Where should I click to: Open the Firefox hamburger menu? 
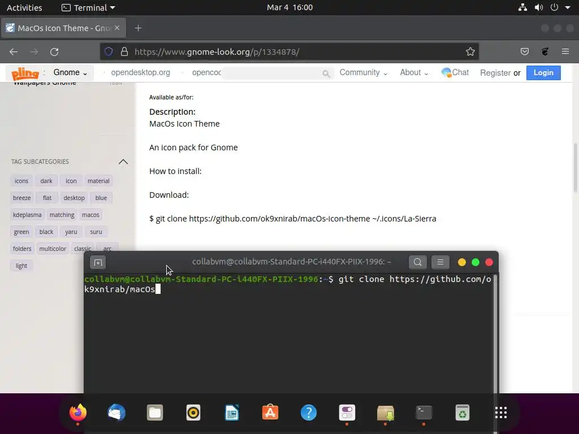point(565,51)
